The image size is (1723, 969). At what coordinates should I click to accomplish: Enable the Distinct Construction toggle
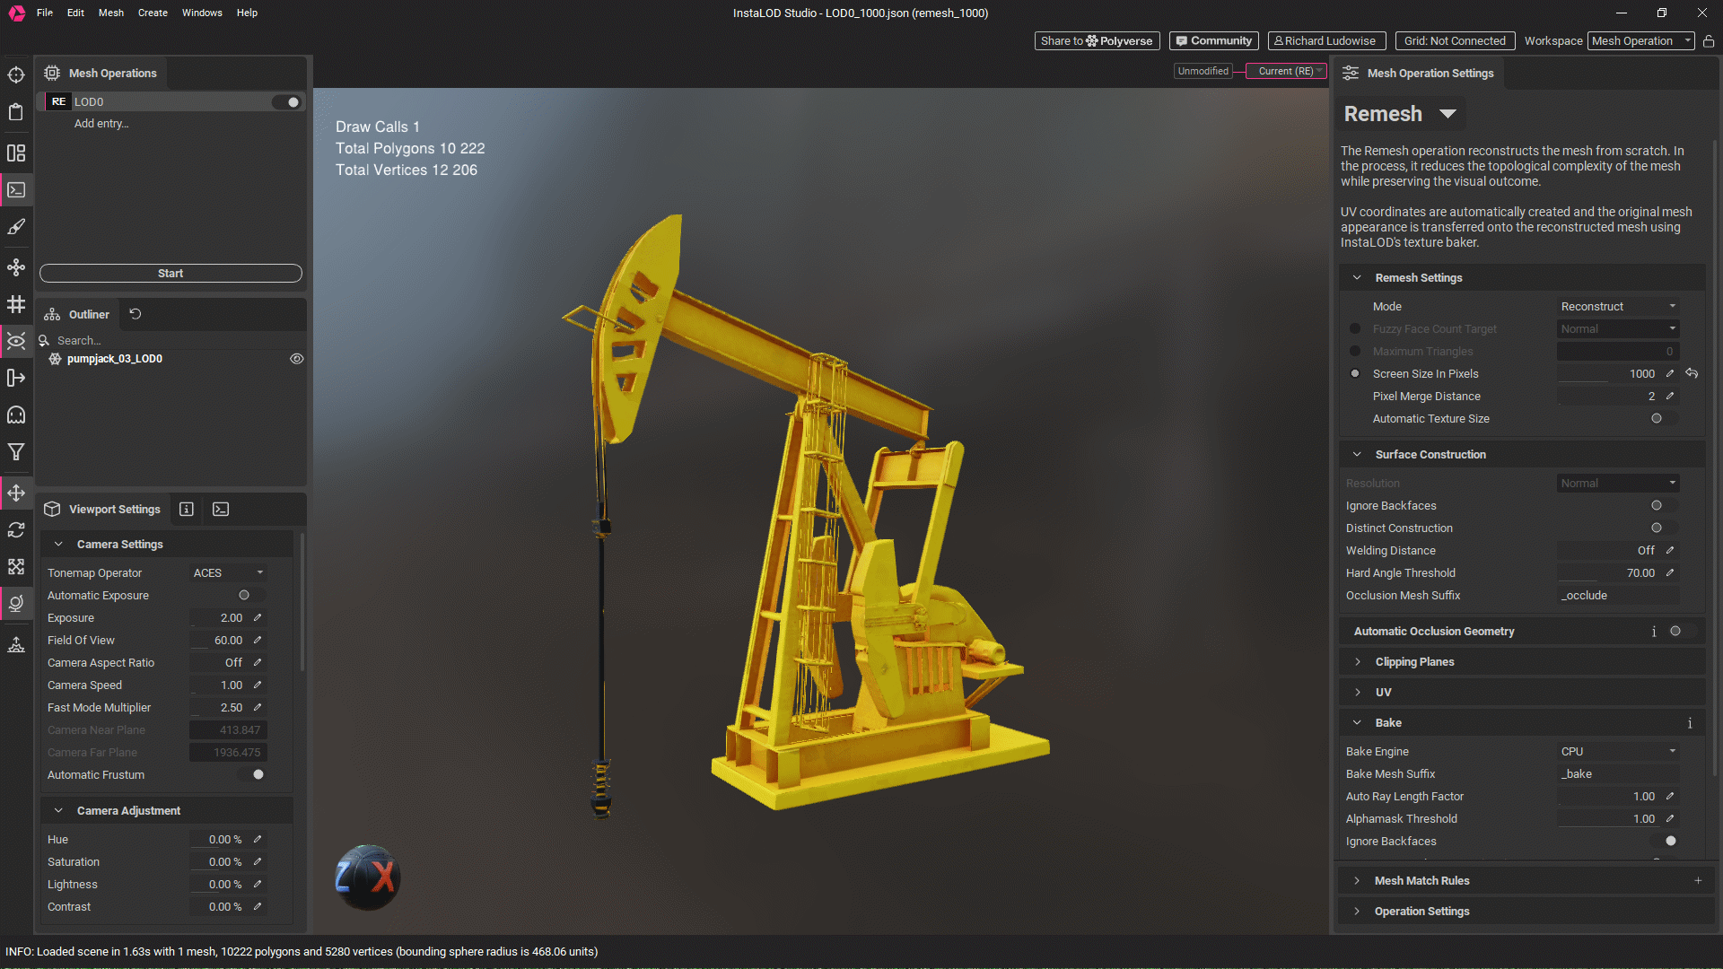tap(1662, 528)
